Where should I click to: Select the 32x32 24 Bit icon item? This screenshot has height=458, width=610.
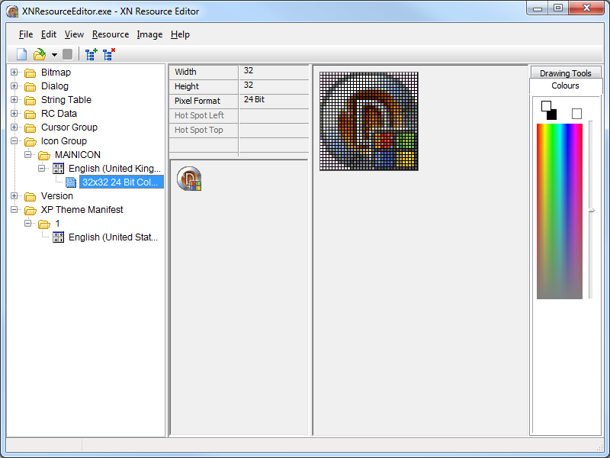[x=120, y=182]
